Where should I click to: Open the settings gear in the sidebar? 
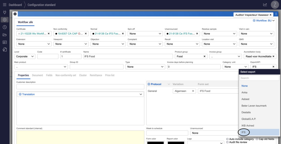4,20
